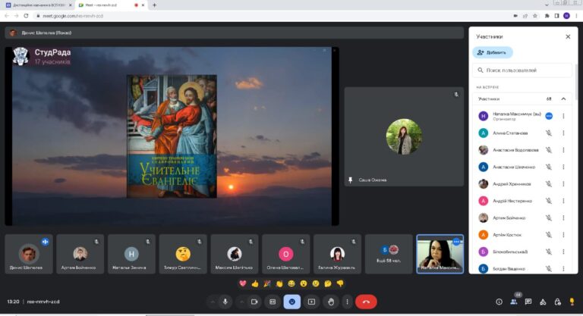Send the thumbs up reaction
This screenshot has height=316, width=583.
(255, 283)
